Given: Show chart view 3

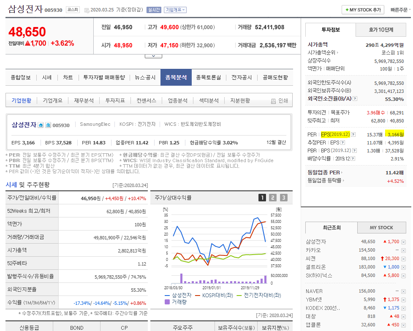Looking at the screenshot, I should [283, 198].
